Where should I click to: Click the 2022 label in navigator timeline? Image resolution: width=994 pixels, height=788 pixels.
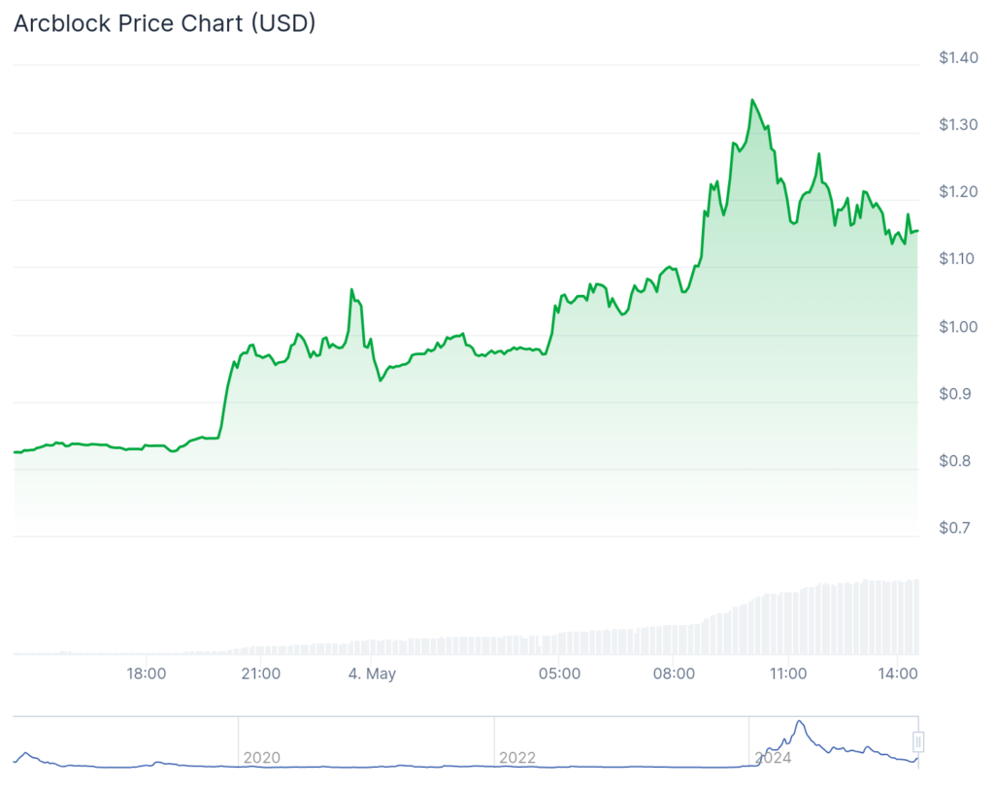(516, 757)
